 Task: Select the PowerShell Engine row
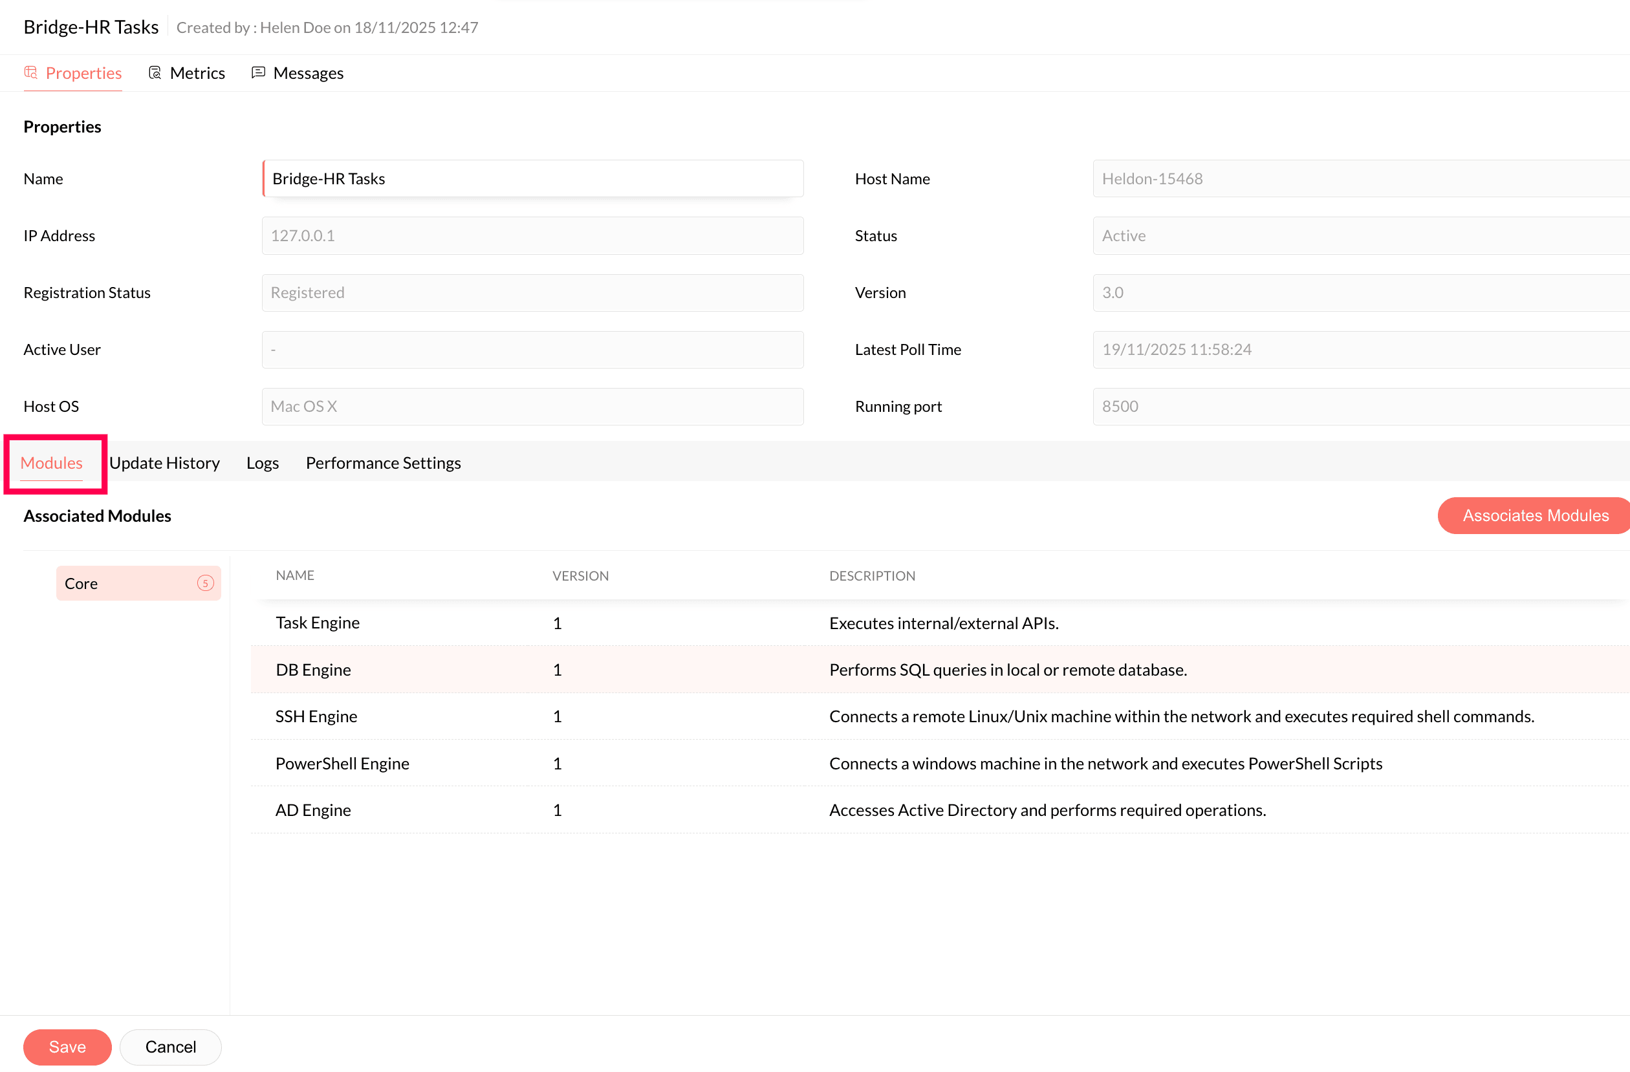pyautogui.click(x=342, y=764)
